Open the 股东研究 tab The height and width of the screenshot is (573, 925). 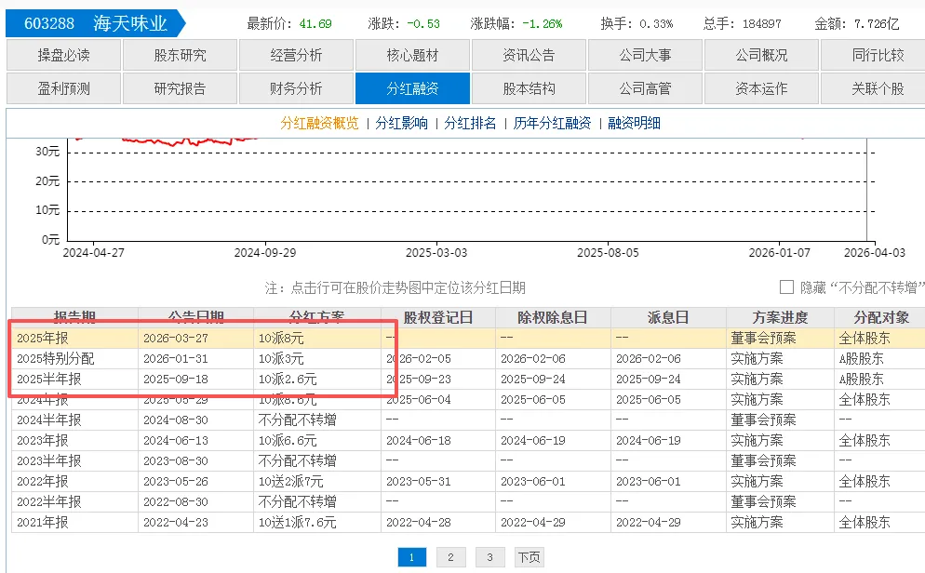[180, 55]
